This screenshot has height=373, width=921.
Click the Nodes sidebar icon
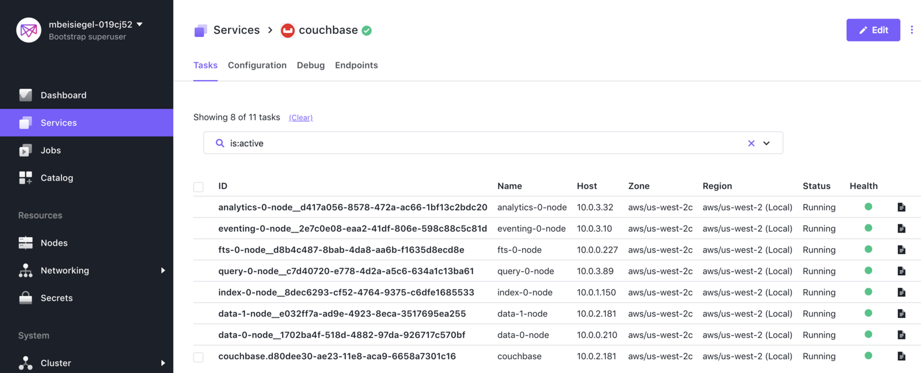pyautogui.click(x=25, y=243)
